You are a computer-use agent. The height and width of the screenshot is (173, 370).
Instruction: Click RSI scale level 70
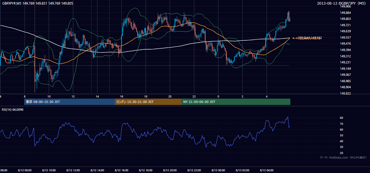coord(341,124)
